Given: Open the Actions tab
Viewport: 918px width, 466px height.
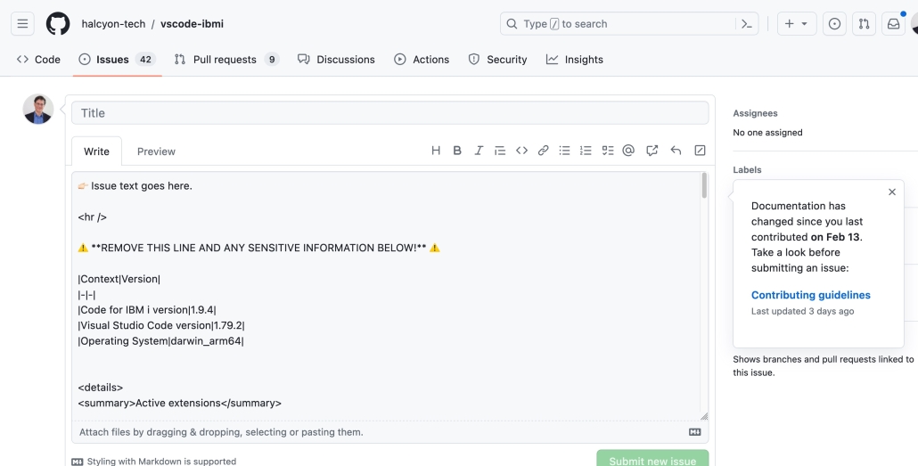Looking at the screenshot, I should [x=422, y=59].
